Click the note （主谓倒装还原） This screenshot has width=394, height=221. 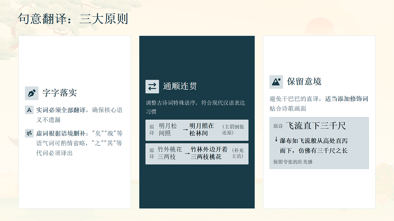coord(233,130)
